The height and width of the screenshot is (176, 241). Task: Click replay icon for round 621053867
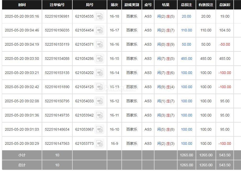click(99, 130)
